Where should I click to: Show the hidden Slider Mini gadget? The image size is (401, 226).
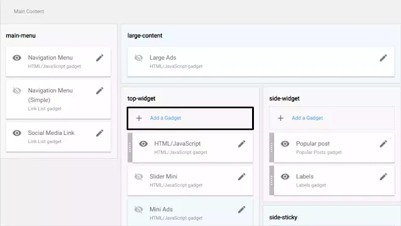coord(139,176)
